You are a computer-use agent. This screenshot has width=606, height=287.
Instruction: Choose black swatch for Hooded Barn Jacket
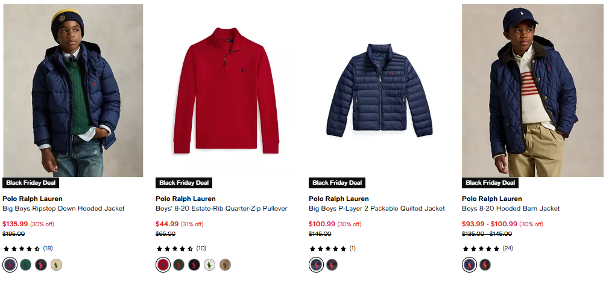point(485,264)
